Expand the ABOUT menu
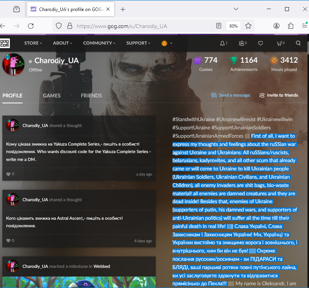Screen dimensions: 309x288 (x=62, y=43)
